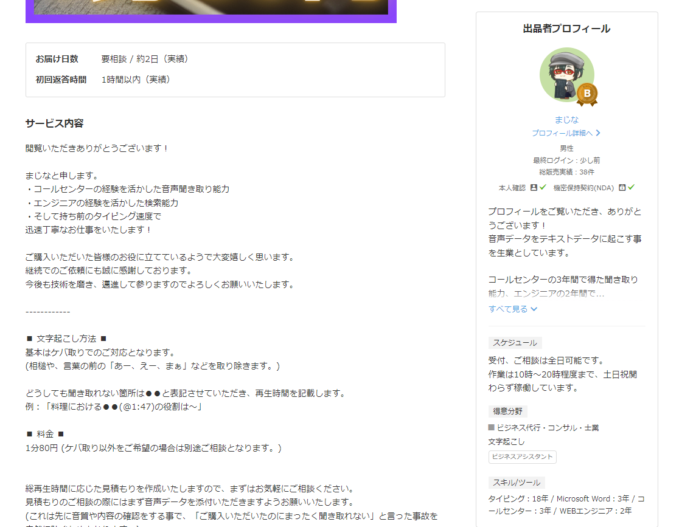
Task: Click 閲覧いただきありがとうございます！ line
Action: pyautogui.click(x=97, y=148)
